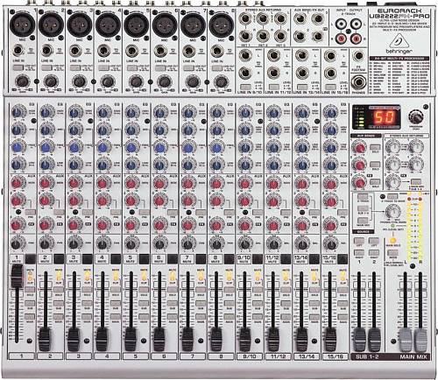Click the headphones PHONES jack
438x380 pixels.
coord(358,81)
